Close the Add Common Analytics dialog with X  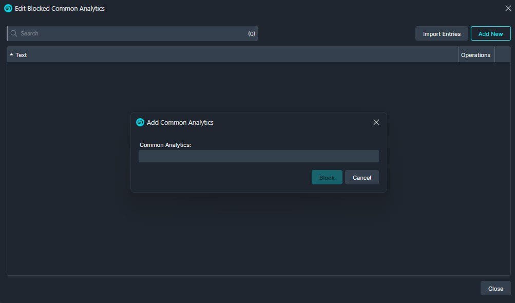376,122
